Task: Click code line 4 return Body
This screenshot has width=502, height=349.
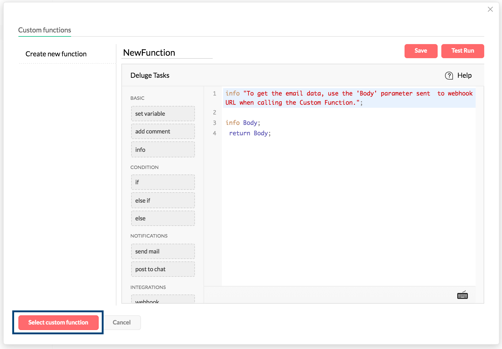Action: point(250,133)
